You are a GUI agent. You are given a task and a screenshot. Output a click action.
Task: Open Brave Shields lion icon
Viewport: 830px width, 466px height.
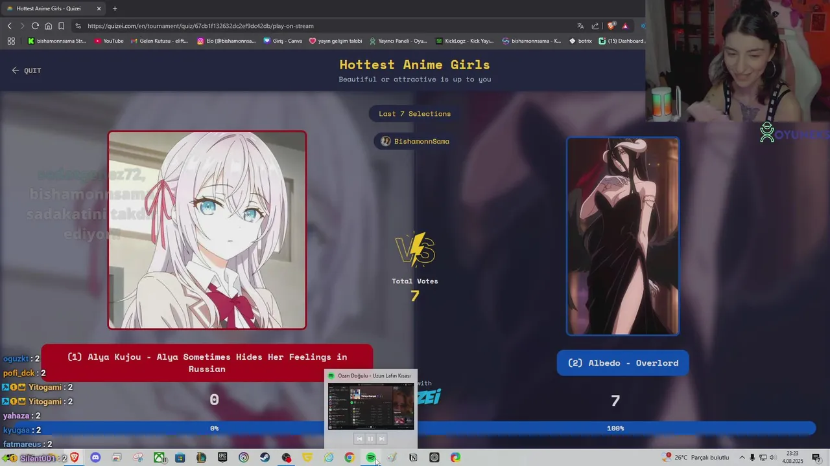point(611,26)
